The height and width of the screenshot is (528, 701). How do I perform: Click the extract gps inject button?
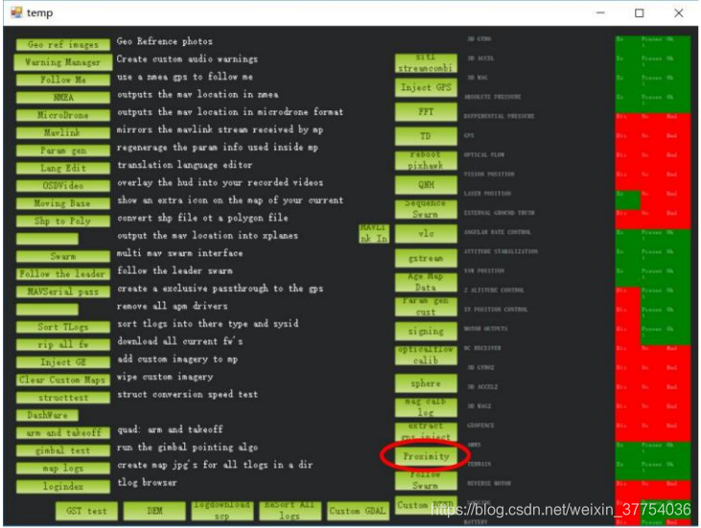(426, 432)
